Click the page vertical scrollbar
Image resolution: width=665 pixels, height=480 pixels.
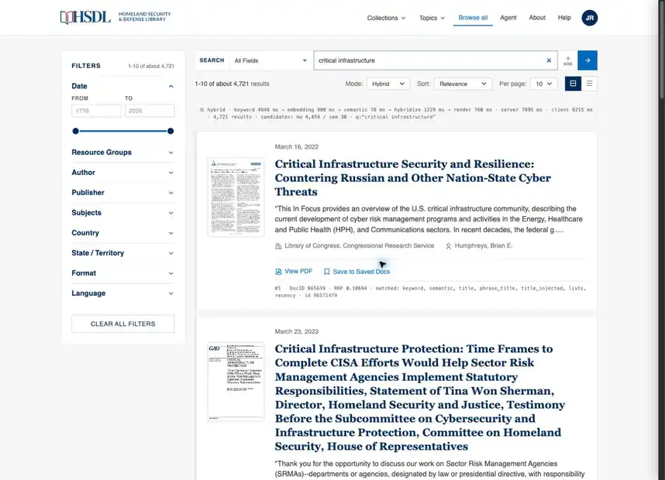[662, 51]
